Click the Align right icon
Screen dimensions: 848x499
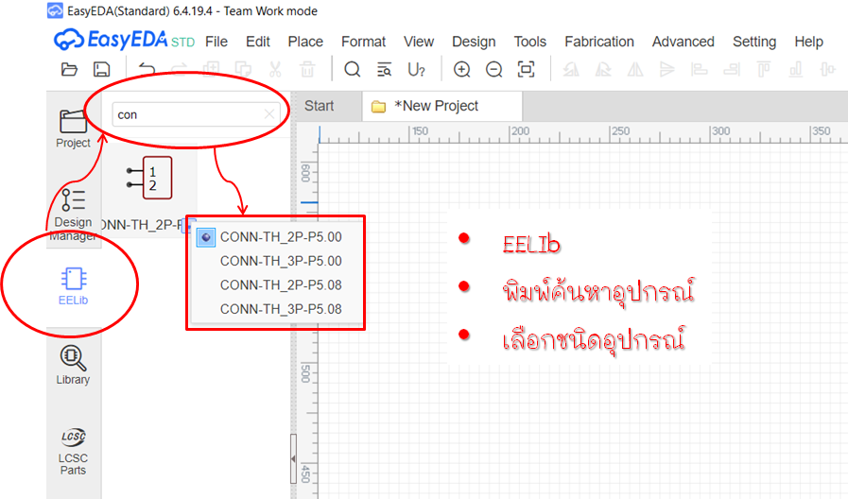732,69
